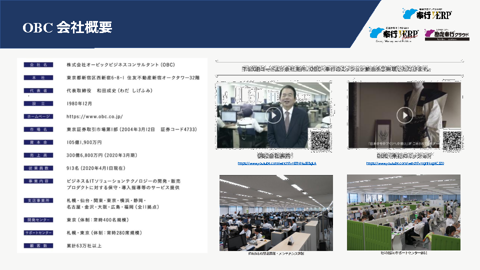Open the https://www.obc.co.jp/ homepage URL
This screenshot has width=480, height=270.
tap(94, 116)
